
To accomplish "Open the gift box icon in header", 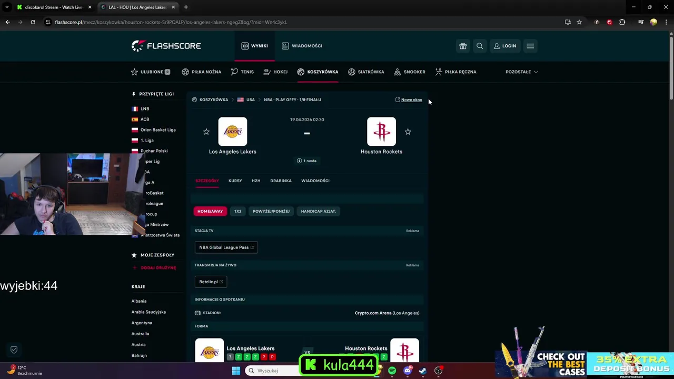I will (x=463, y=46).
